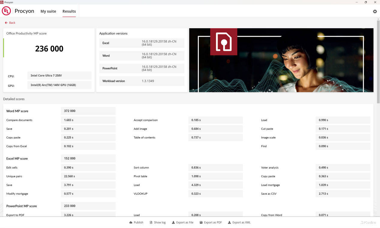This screenshot has height=228, width=380.
Task: Click the Office Productivity score 236 000
Action: point(49,49)
